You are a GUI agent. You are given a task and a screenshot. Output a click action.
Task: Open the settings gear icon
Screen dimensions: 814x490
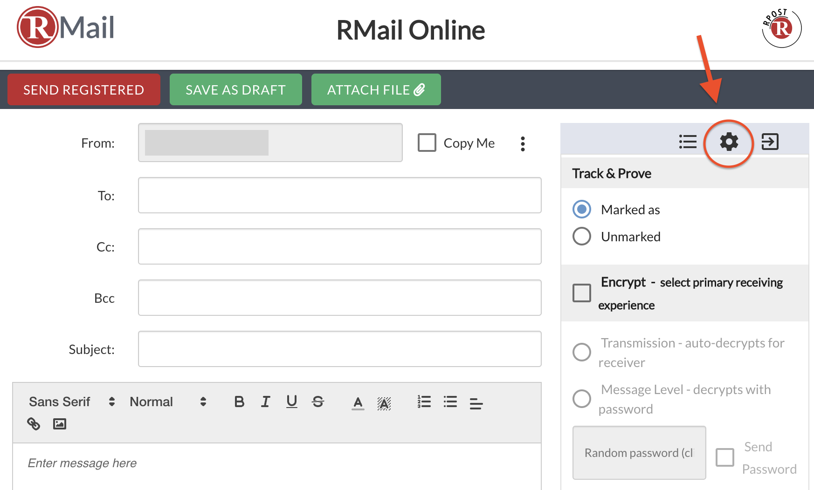(729, 142)
